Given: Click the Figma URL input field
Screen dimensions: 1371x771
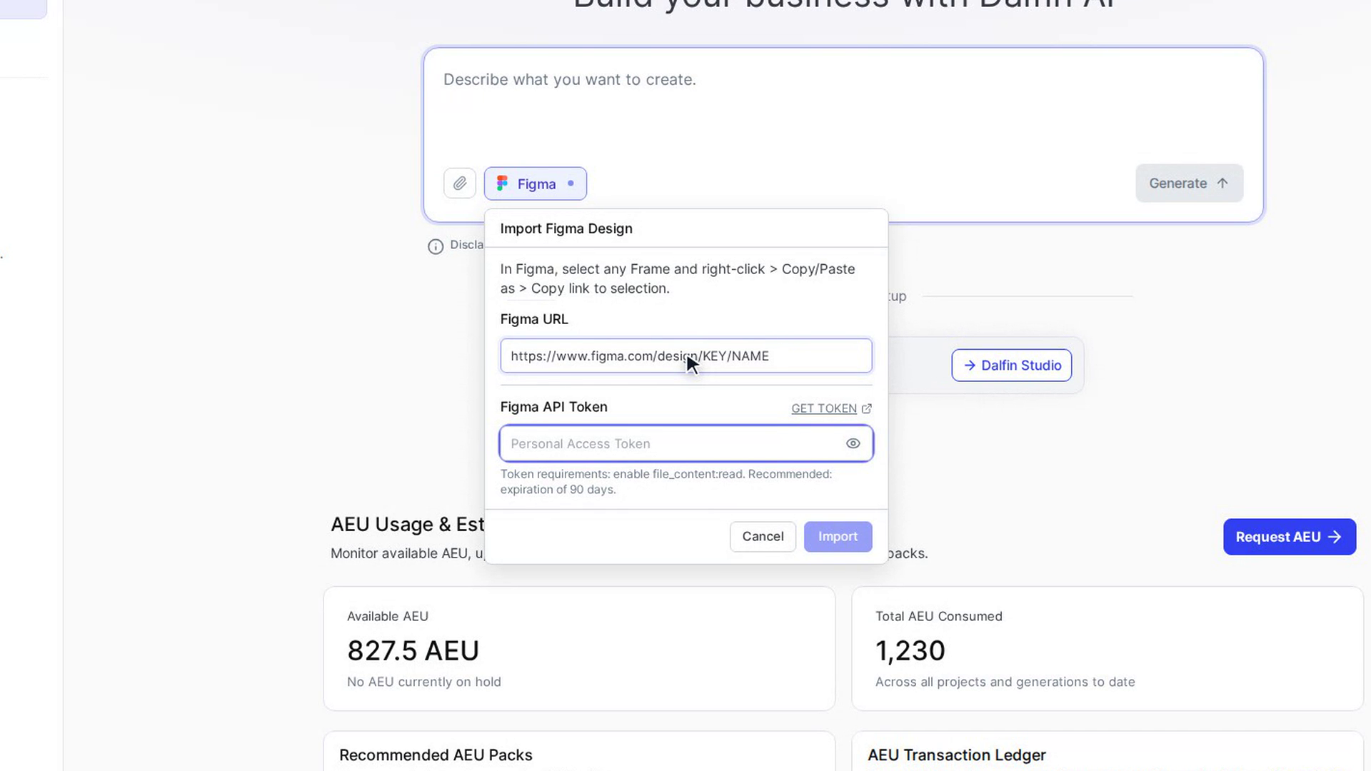Looking at the screenshot, I should (x=686, y=356).
